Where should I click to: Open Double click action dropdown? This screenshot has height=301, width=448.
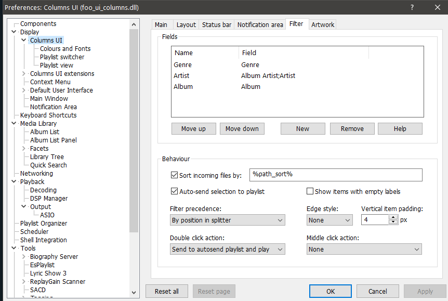(228, 250)
